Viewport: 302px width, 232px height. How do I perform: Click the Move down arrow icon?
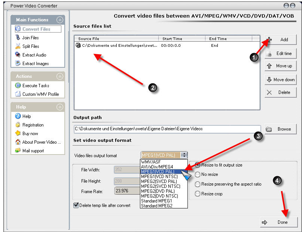click(x=269, y=79)
